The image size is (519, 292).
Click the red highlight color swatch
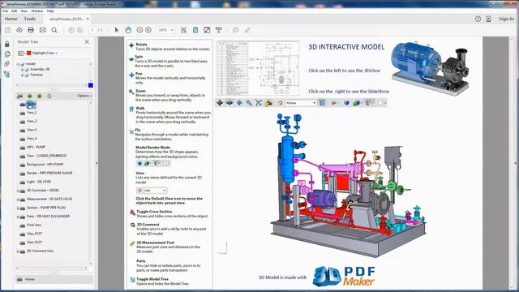pos(29,53)
